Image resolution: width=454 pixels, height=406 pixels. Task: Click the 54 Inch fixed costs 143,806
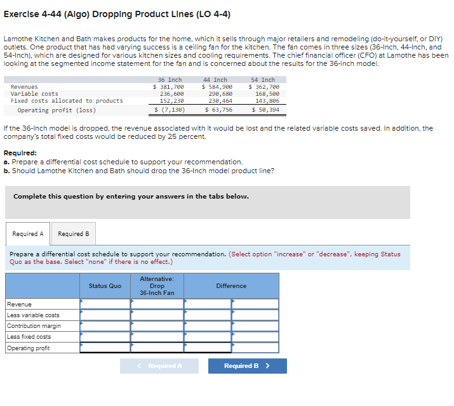[x=267, y=101]
